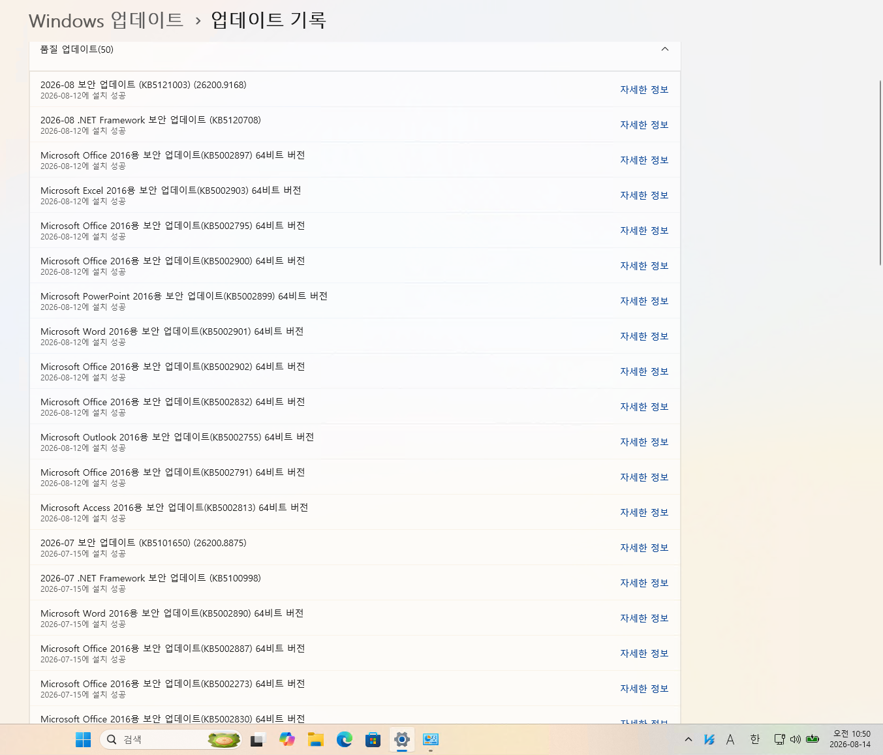Open Task View from the taskbar

click(256, 739)
